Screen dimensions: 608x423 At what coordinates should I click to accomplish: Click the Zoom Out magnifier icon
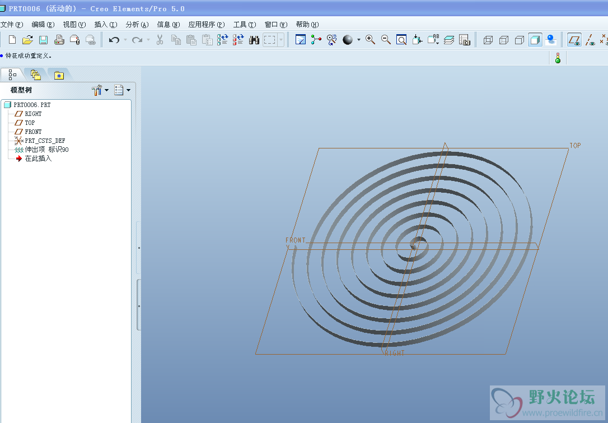pos(386,39)
